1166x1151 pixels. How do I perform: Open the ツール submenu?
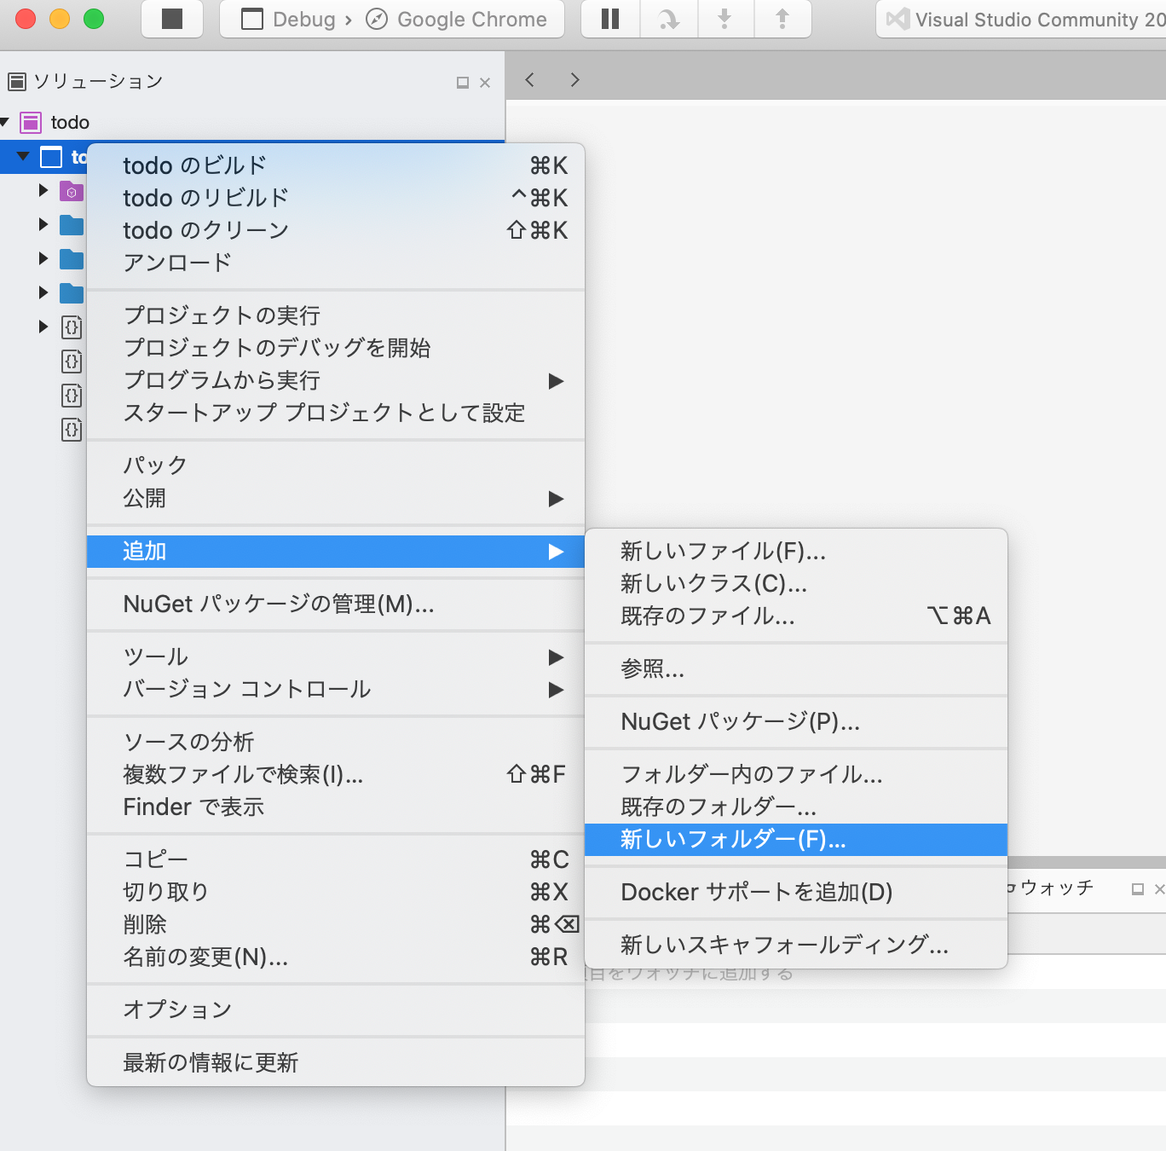click(x=336, y=656)
